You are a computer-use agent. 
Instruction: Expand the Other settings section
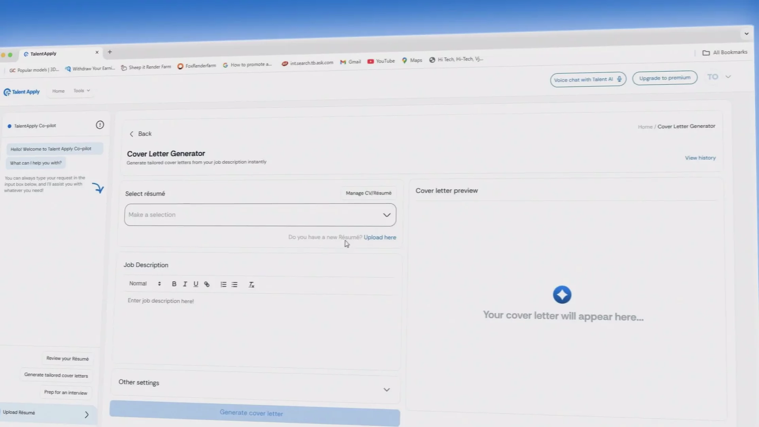pos(386,389)
